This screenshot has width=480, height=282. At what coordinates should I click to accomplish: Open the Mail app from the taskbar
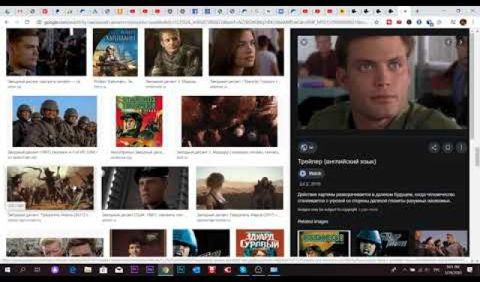(x=118, y=270)
